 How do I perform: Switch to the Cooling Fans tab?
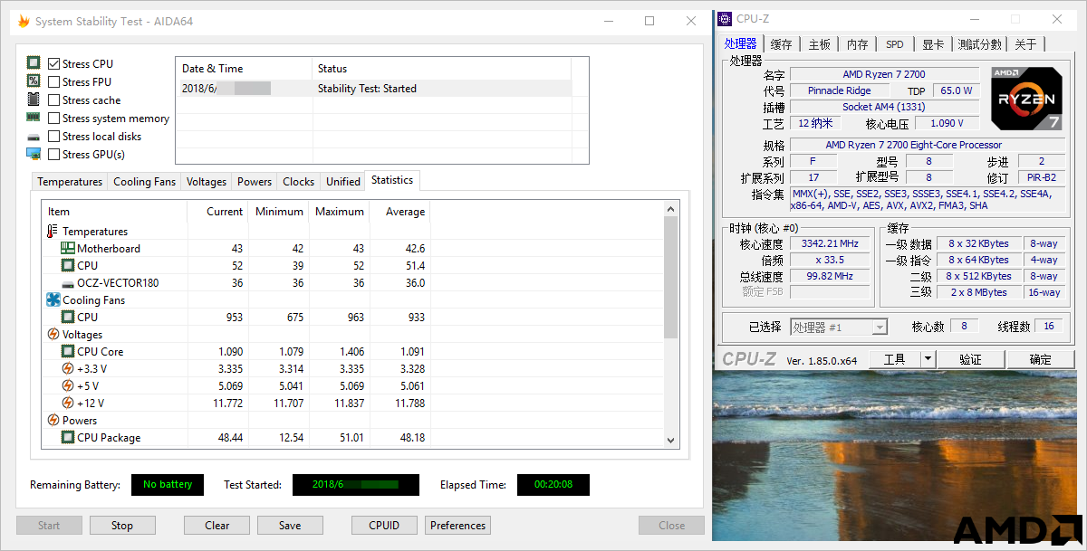(145, 182)
